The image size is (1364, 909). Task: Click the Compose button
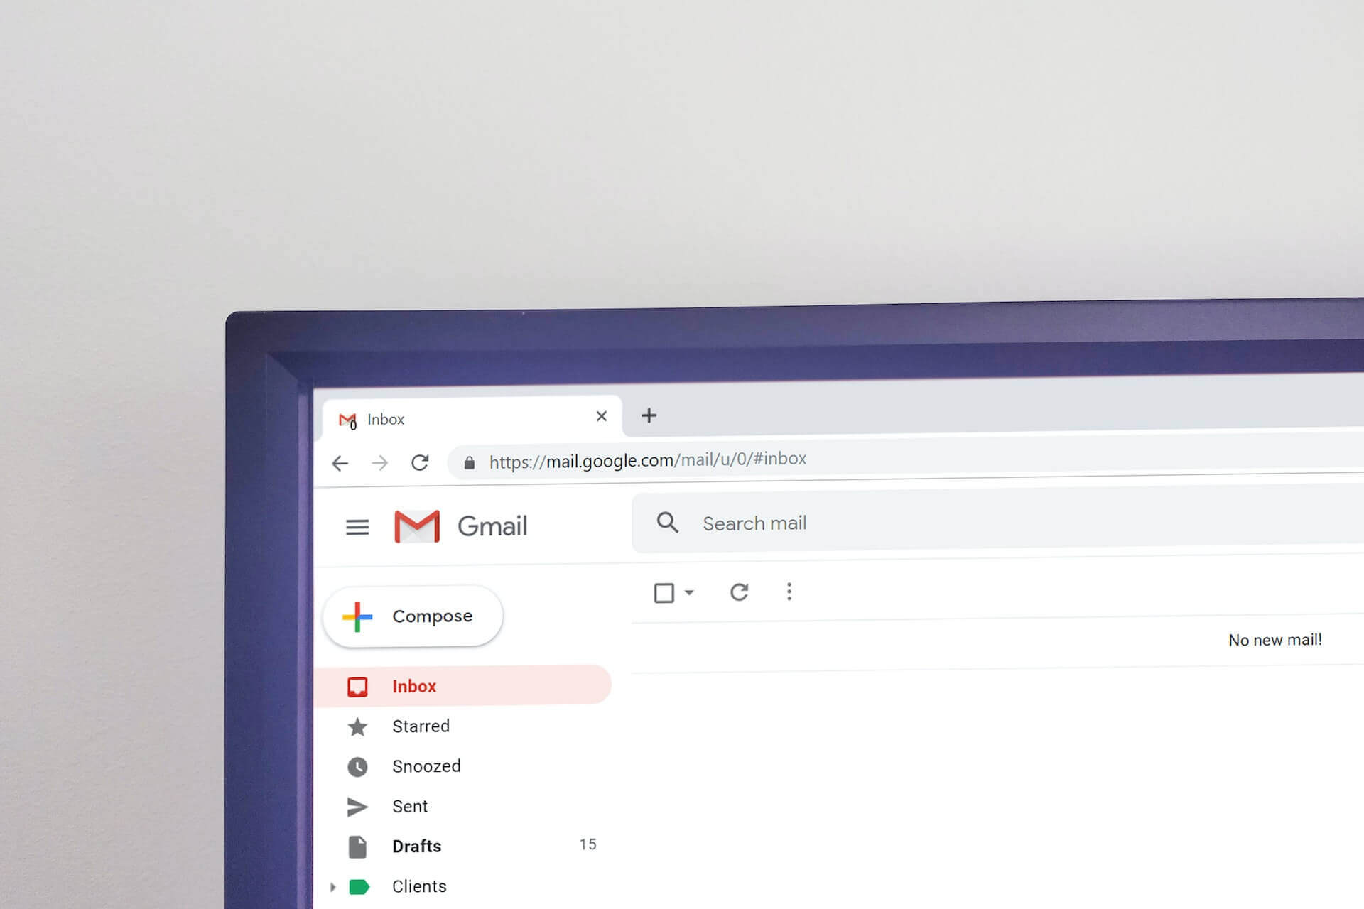point(411,616)
